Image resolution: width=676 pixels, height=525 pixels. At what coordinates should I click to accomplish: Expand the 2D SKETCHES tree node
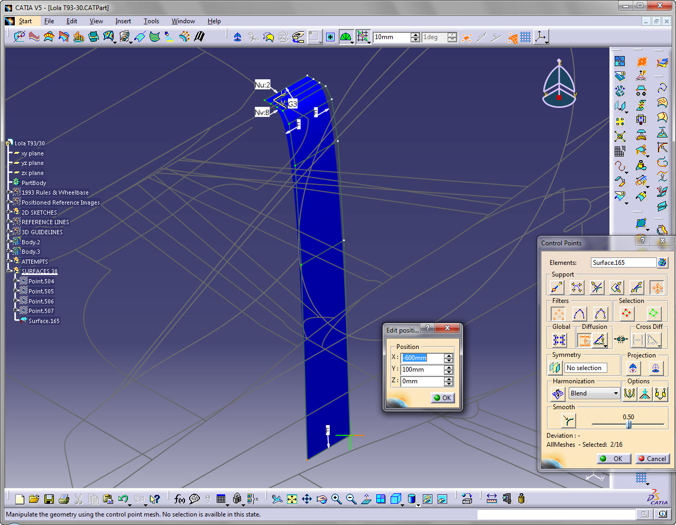[x=9, y=212]
